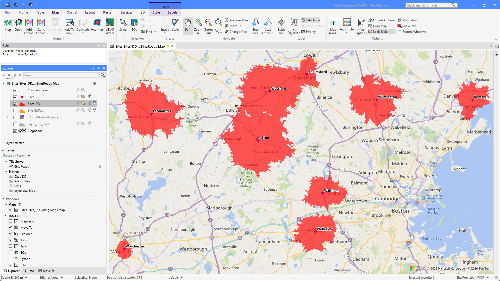Check the MapBasic tool checkbox
500x281 pixels.
pos(10,221)
